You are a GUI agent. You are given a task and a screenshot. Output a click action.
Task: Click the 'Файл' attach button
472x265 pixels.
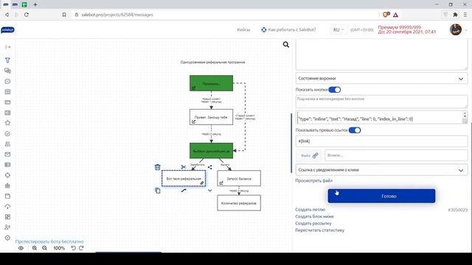coord(309,155)
